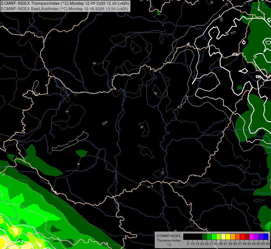Select the dark orange 35-37 legend swatch
This screenshot has width=271, height=249.
[x=238, y=237]
